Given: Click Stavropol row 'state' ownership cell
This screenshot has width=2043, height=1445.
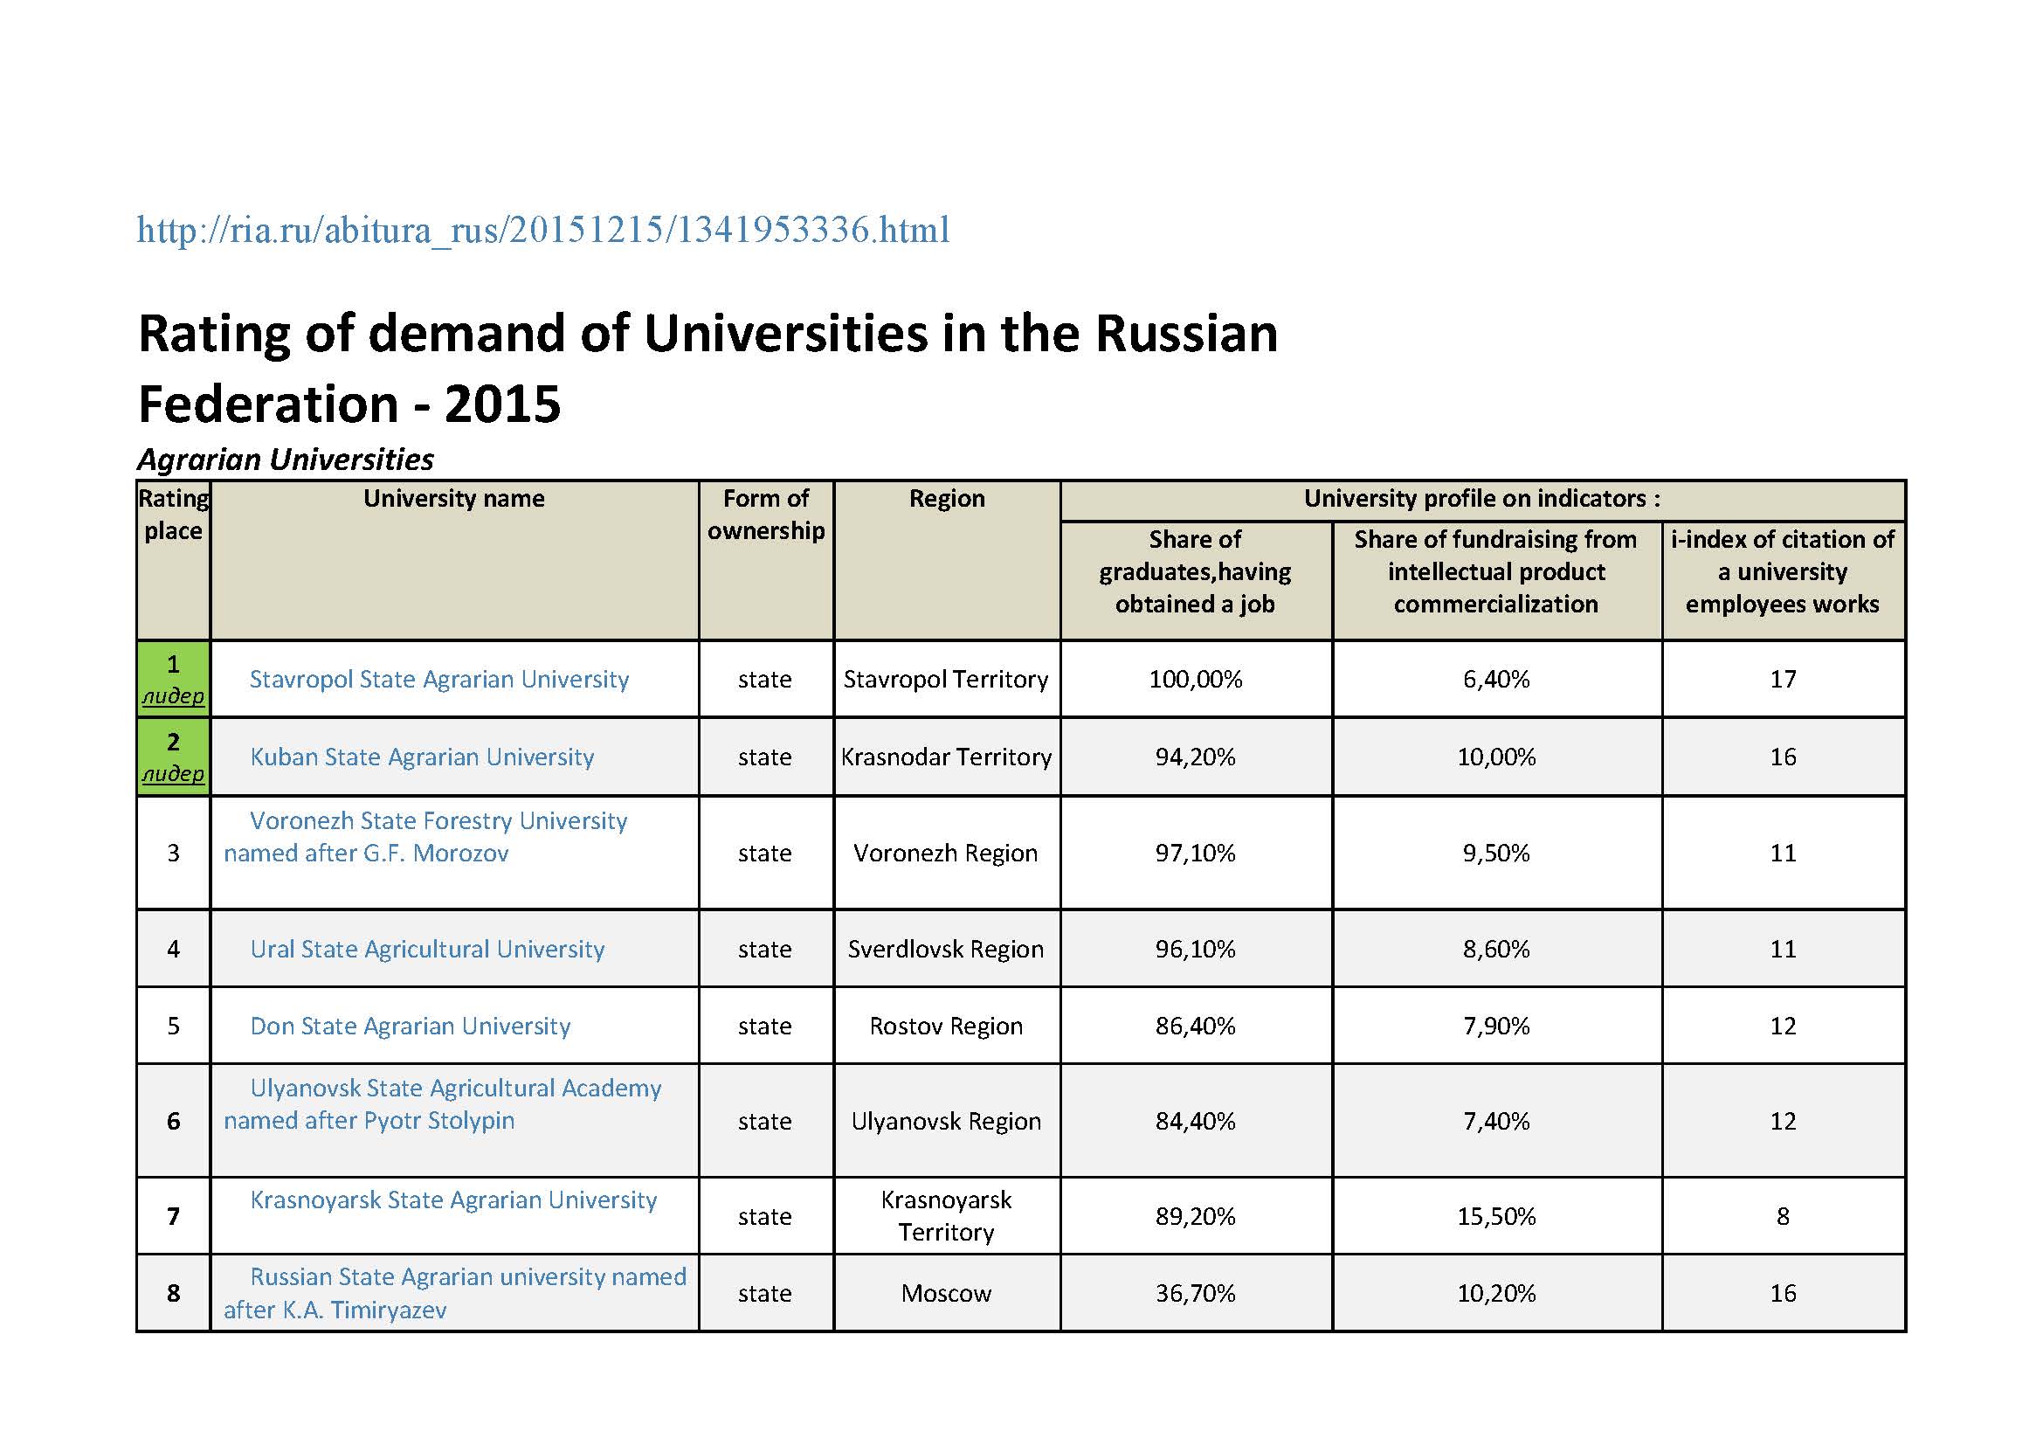Looking at the screenshot, I should [x=764, y=679].
